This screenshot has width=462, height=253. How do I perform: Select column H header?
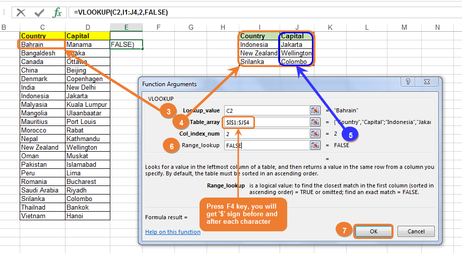pyautogui.click(x=223, y=27)
